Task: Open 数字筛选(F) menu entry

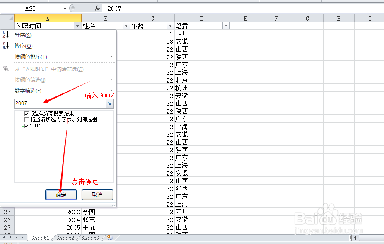Action: tap(28, 91)
